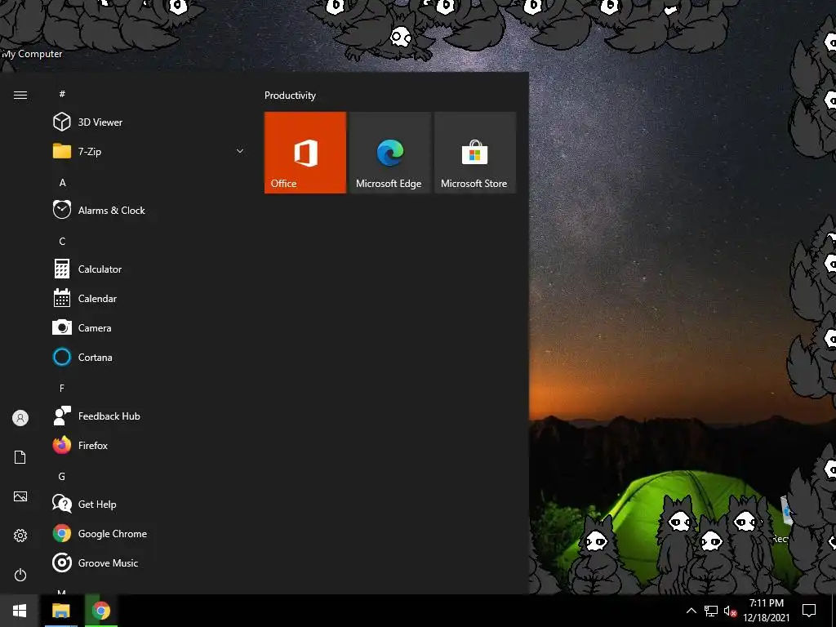Open the Microsoft Store tile

tap(475, 153)
